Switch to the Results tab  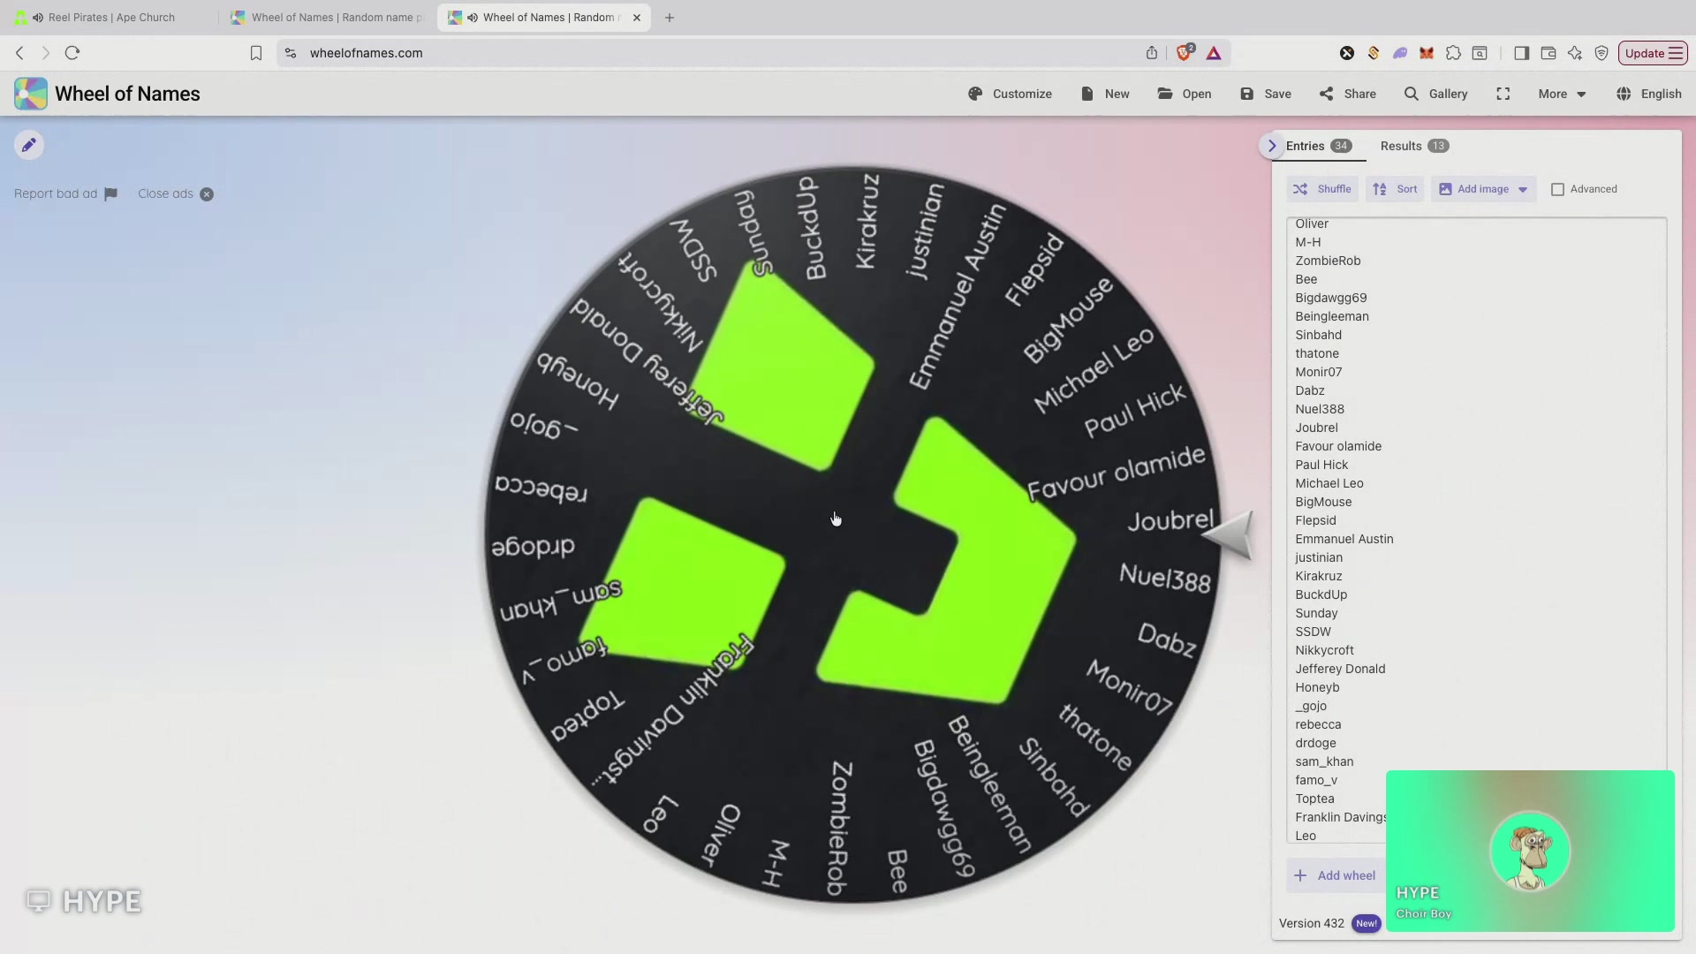pyautogui.click(x=1414, y=146)
